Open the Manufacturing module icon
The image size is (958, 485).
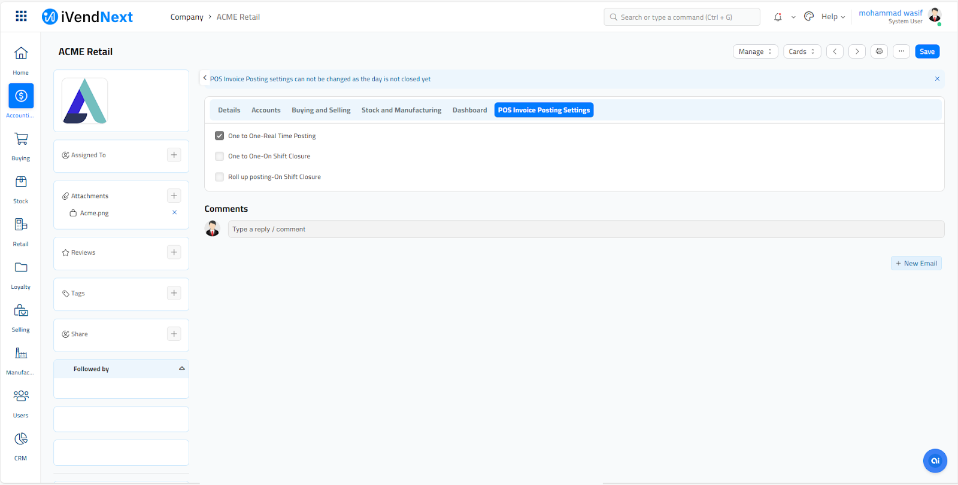pyautogui.click(x=21, y=353)
